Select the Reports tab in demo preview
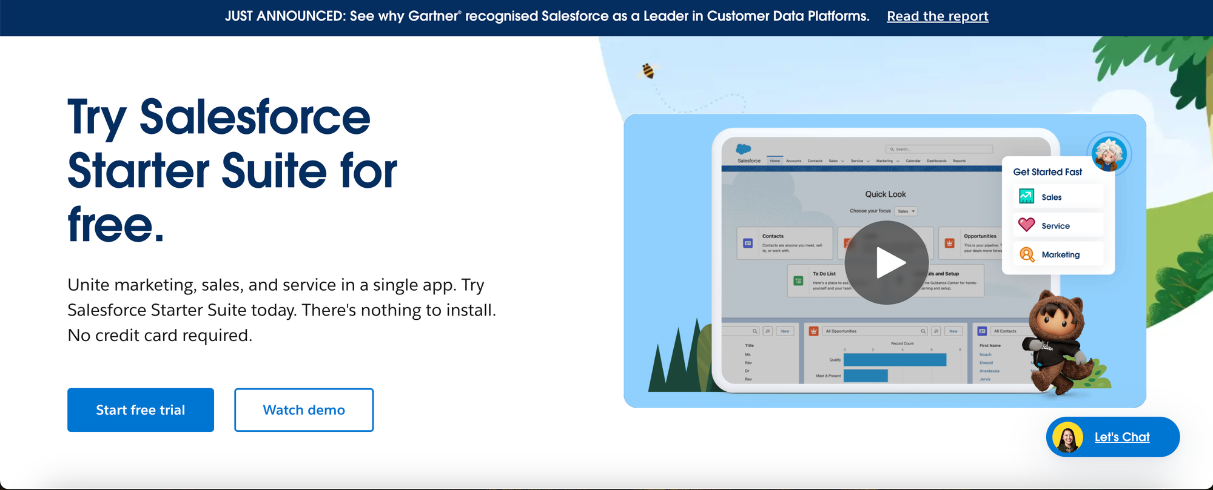1213x490 pixels. pyautogui.click(x=959, y=161)
